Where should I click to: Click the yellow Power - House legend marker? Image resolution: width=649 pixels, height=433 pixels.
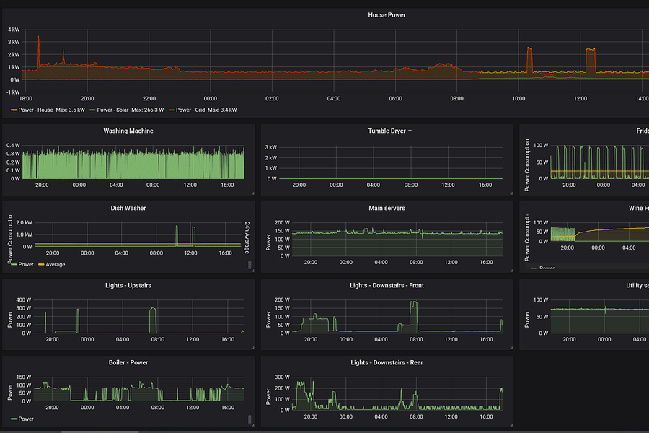point(13,110)
